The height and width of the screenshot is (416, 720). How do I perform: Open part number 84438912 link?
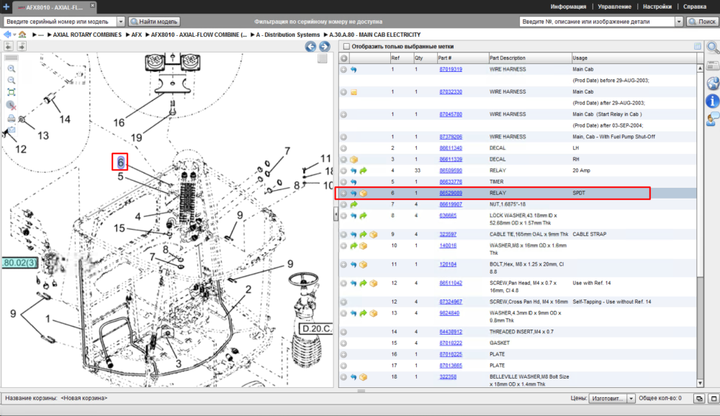tap(451, 332)
